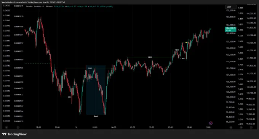Click the '5.95%' value on the percent scale

coord(241,8)
